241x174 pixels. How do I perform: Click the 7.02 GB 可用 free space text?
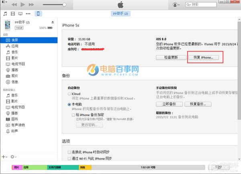(x=148, y=168)
